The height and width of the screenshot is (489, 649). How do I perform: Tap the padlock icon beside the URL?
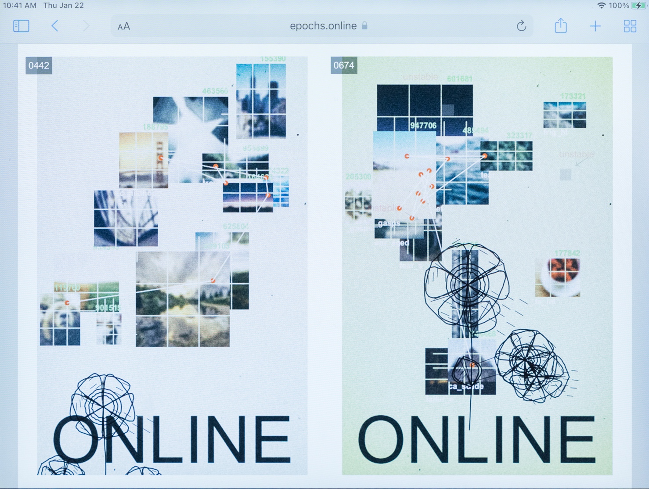[x=364, y=26]
